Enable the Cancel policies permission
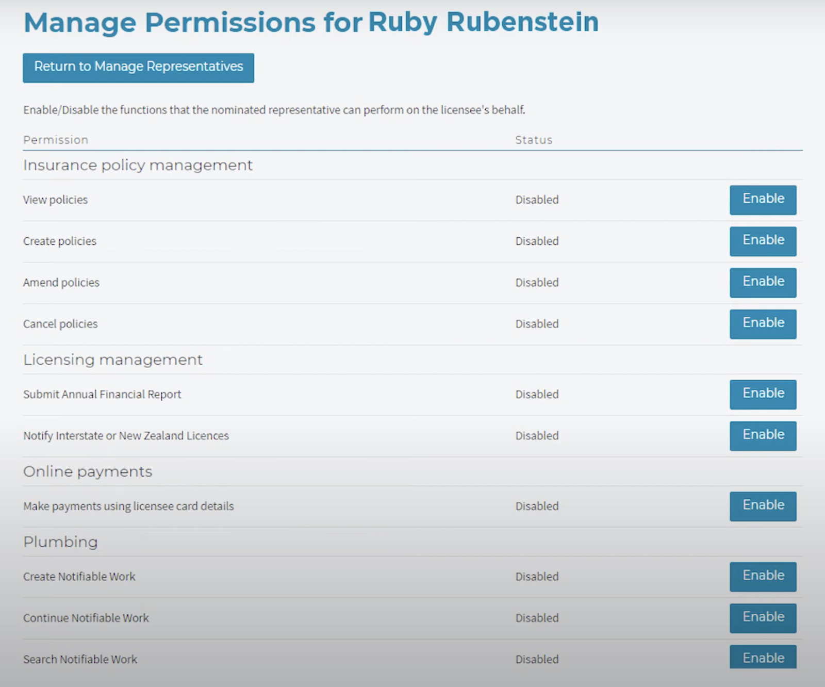Screen dimensions: 825x687 click(763, 323)
